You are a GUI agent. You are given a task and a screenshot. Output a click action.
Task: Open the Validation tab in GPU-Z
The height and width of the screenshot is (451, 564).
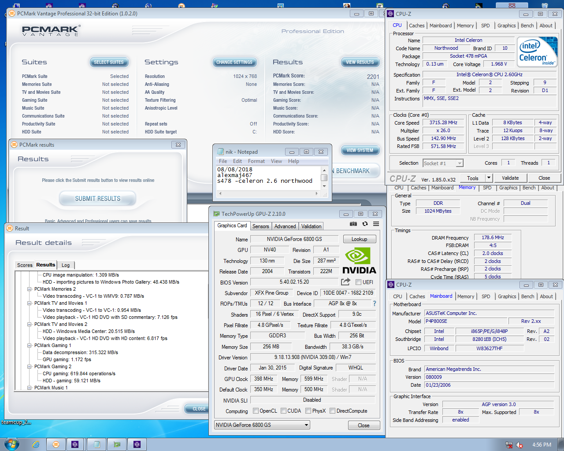(311, 226)
